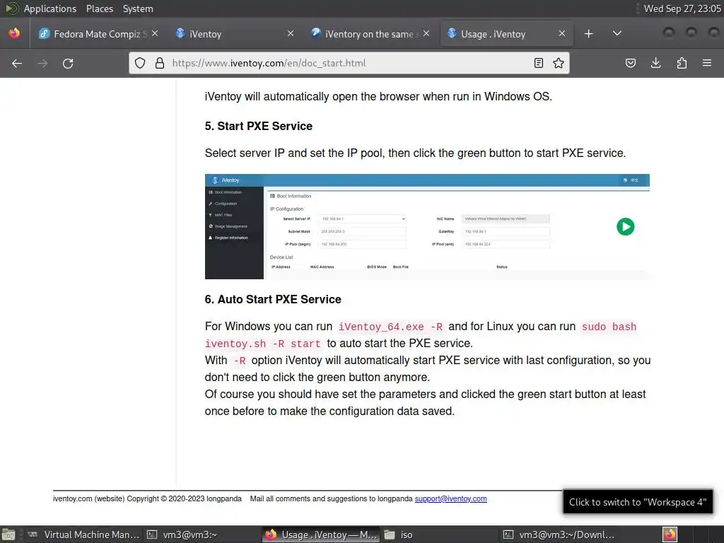This screenshot has width=724, height=543.
Task: Switch to vm3@vm3:~/Downl... terminal taskbar item
Action: tap(560, 535)
